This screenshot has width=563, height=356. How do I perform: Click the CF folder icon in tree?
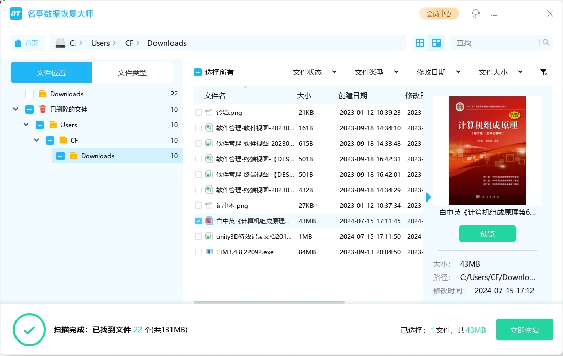[64, 140]
